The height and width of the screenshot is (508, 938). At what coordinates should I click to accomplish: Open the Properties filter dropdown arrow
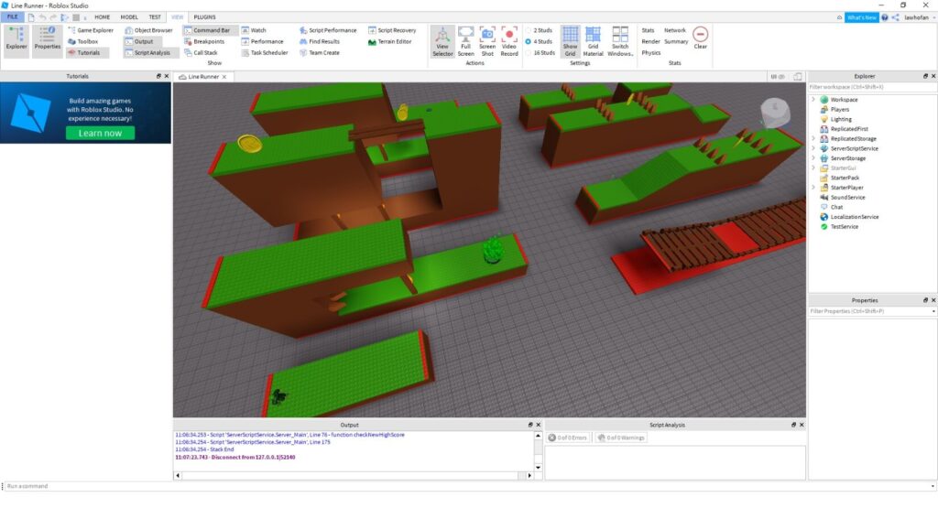coord(933,311)
